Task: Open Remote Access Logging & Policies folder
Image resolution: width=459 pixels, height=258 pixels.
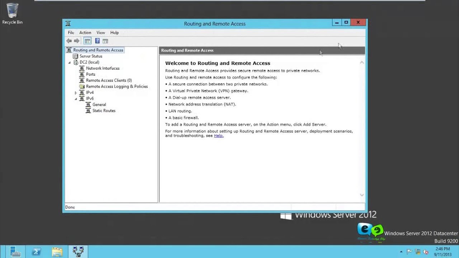Action: (117, 86)
